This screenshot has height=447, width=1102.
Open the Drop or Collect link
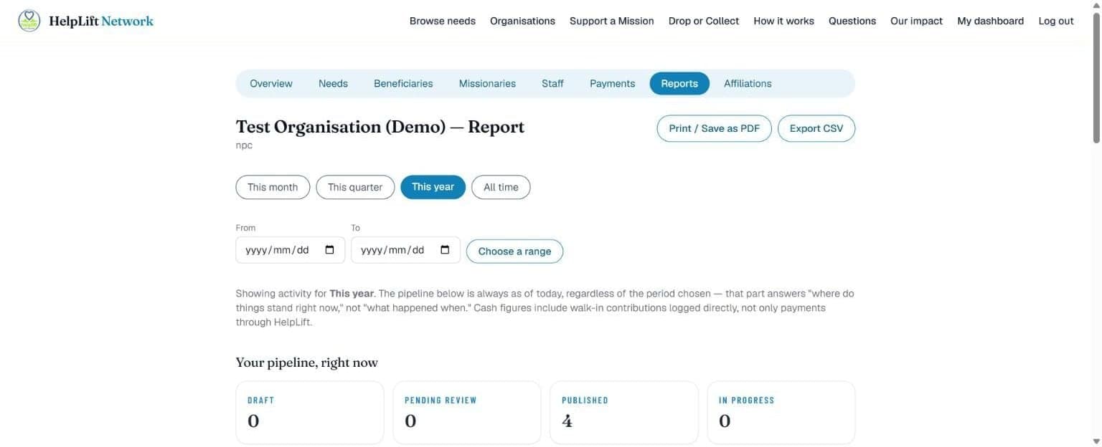704,21
